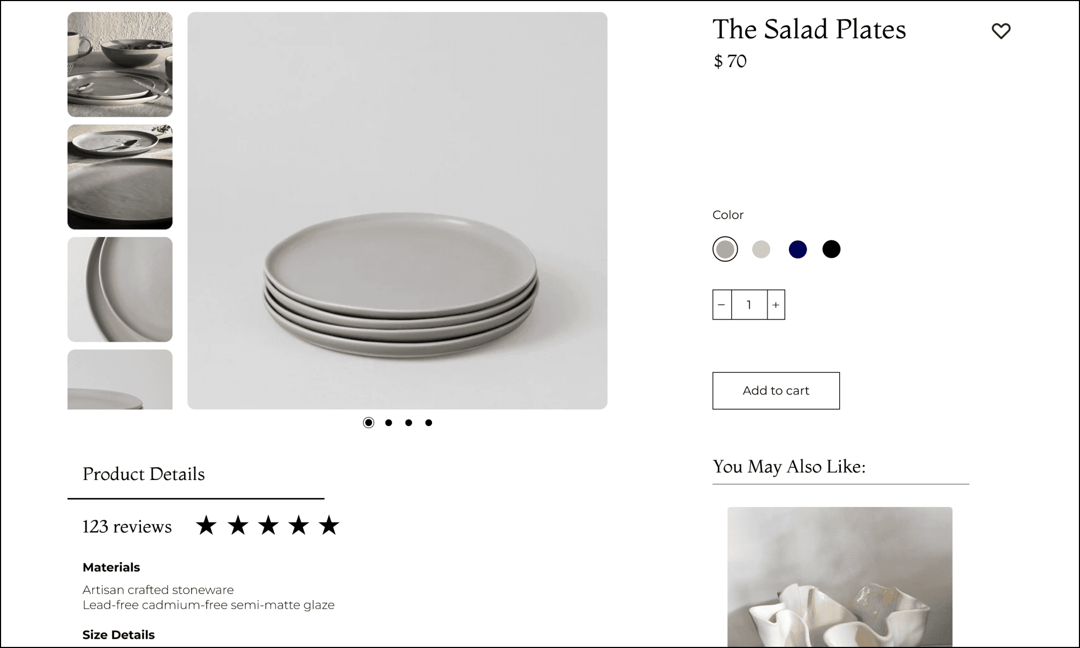The width and height of the screenshot is (1080, 648).
Task: Open the partially visible fourth thumbnail
Action: 120,380
